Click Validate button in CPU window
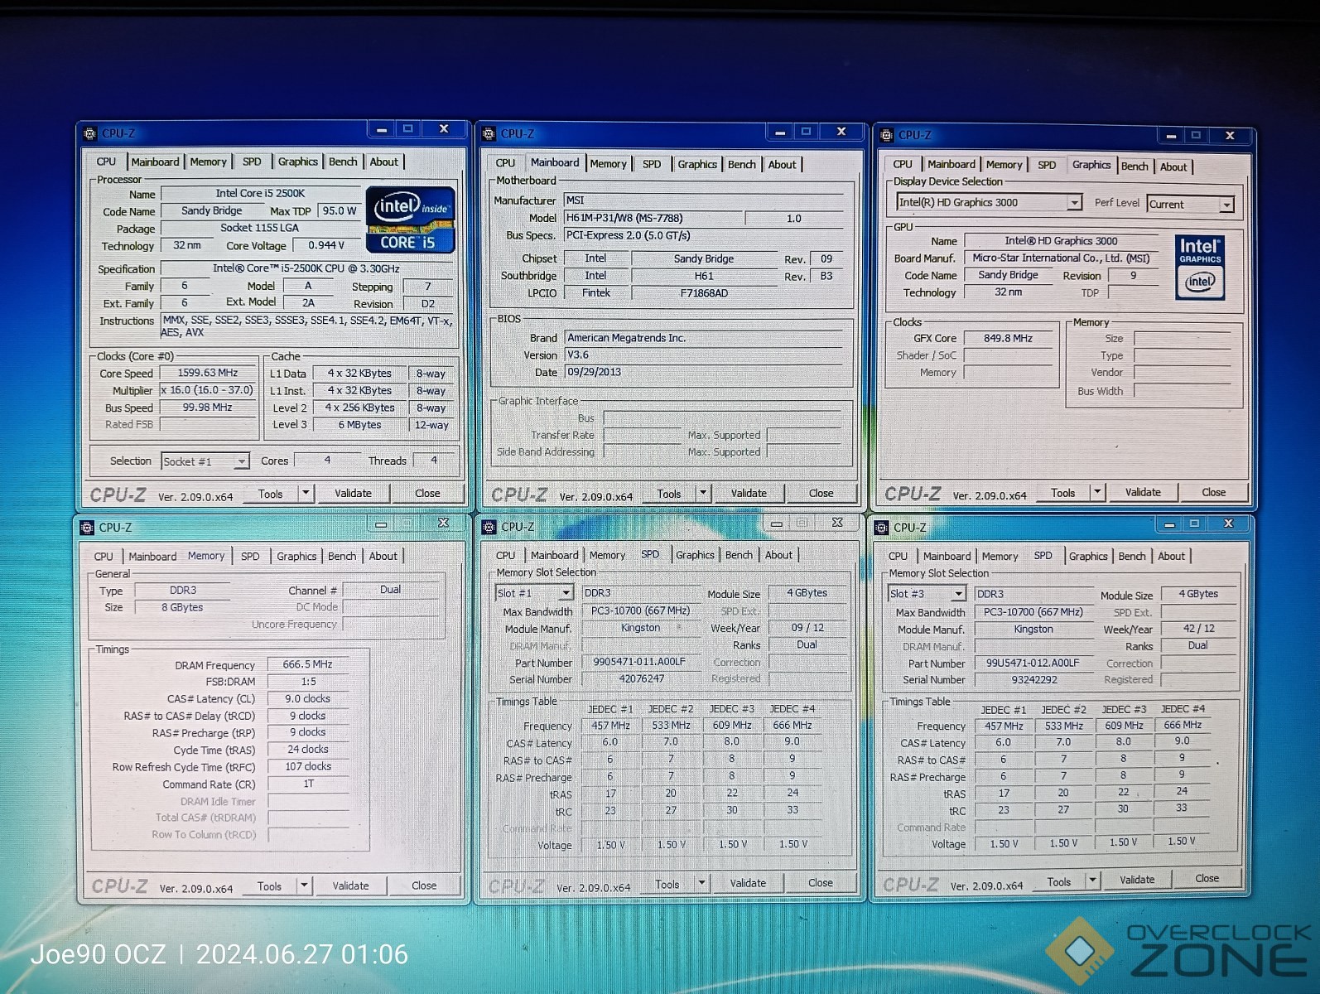Image resolution: width=1320 pixels, height=994 pixels. 353,493
